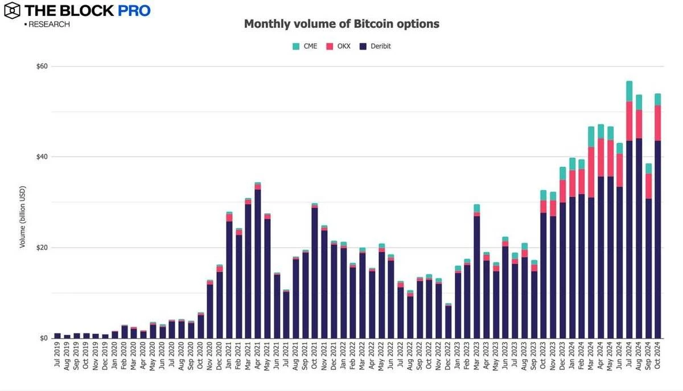Click the CME teal legend swatch
This screenshot has width=683, height=391.
(296, 46)
